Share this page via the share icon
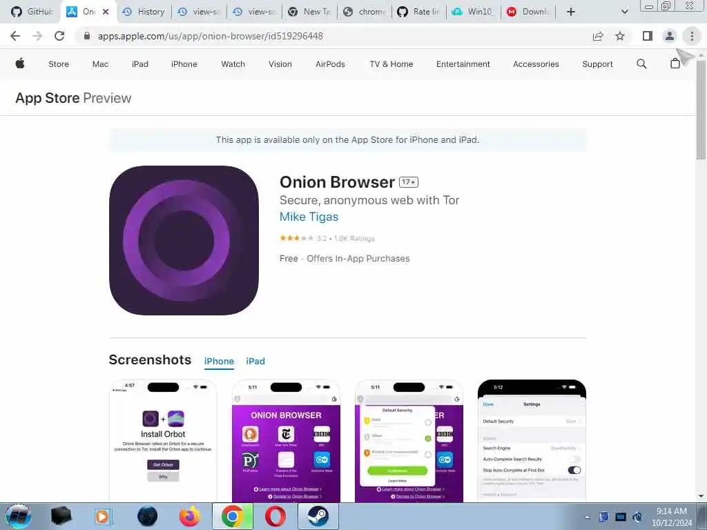The width and height of the screenshot is (707, 530). click(598, 36)
